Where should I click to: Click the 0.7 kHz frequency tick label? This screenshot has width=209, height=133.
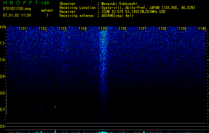pos(3,110)
